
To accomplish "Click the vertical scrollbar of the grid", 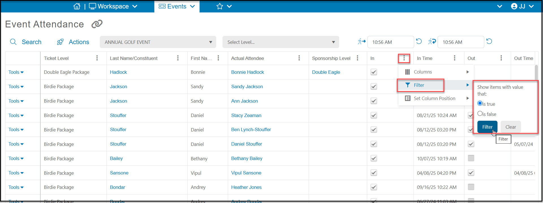I will tap(536, 73).
